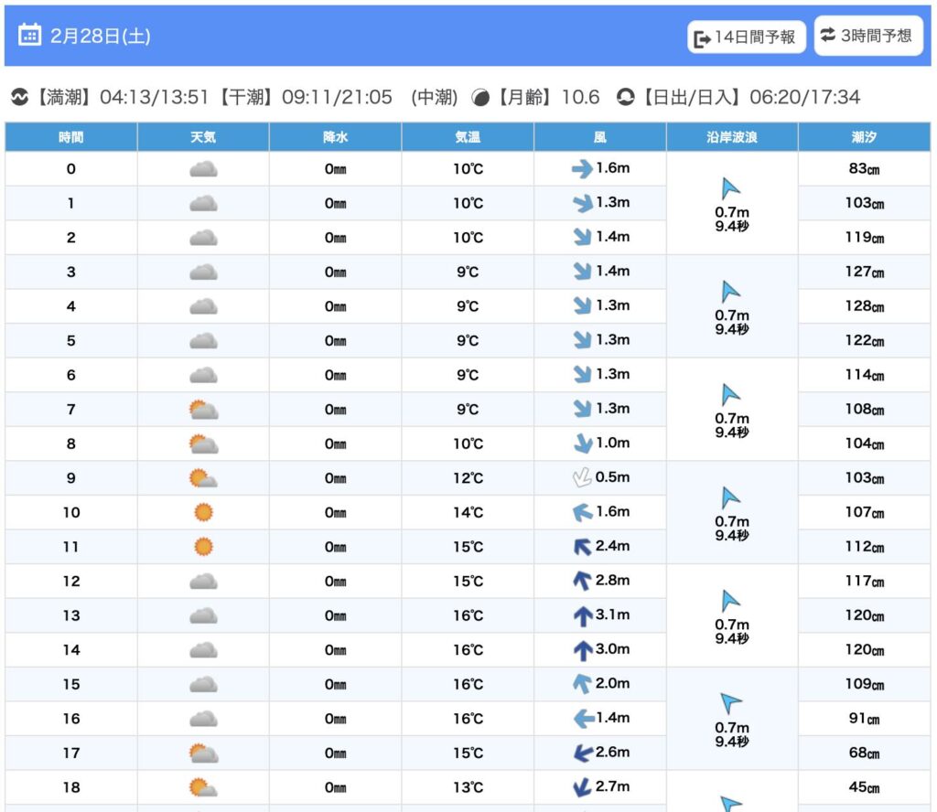Image resolution: width=937 pixels, height=812 pixels.
Task: Click the wind arrow for 3.1m at hour 13
Action: (582, 616)
